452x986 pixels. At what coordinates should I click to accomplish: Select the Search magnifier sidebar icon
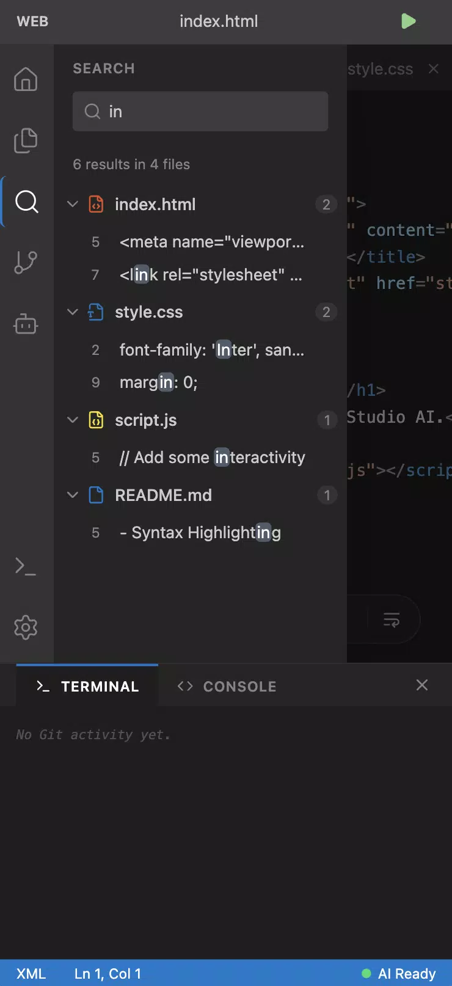[26, 201]
